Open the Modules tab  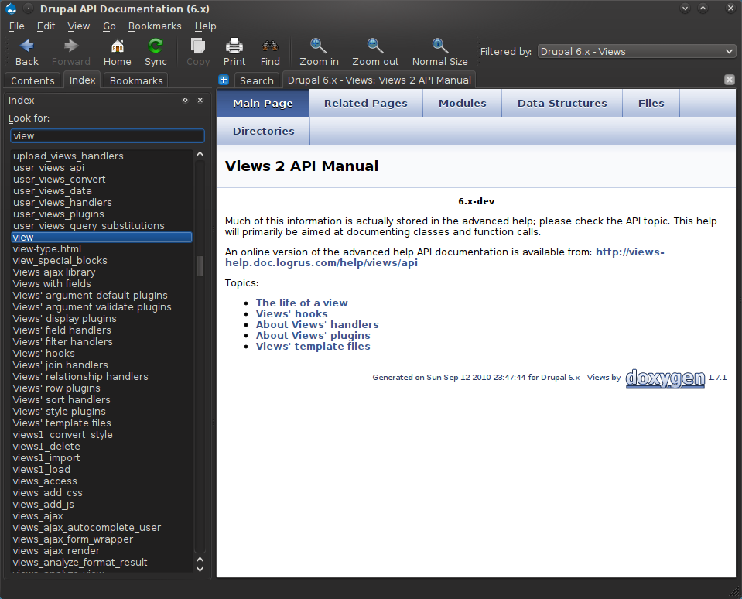coord(463,103)
